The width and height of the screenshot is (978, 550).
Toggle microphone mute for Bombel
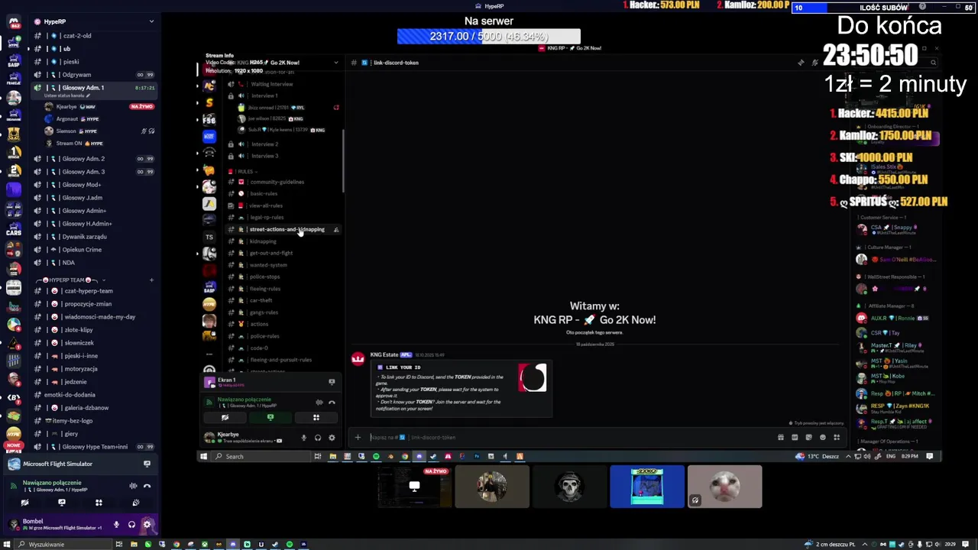click(116, 525)
